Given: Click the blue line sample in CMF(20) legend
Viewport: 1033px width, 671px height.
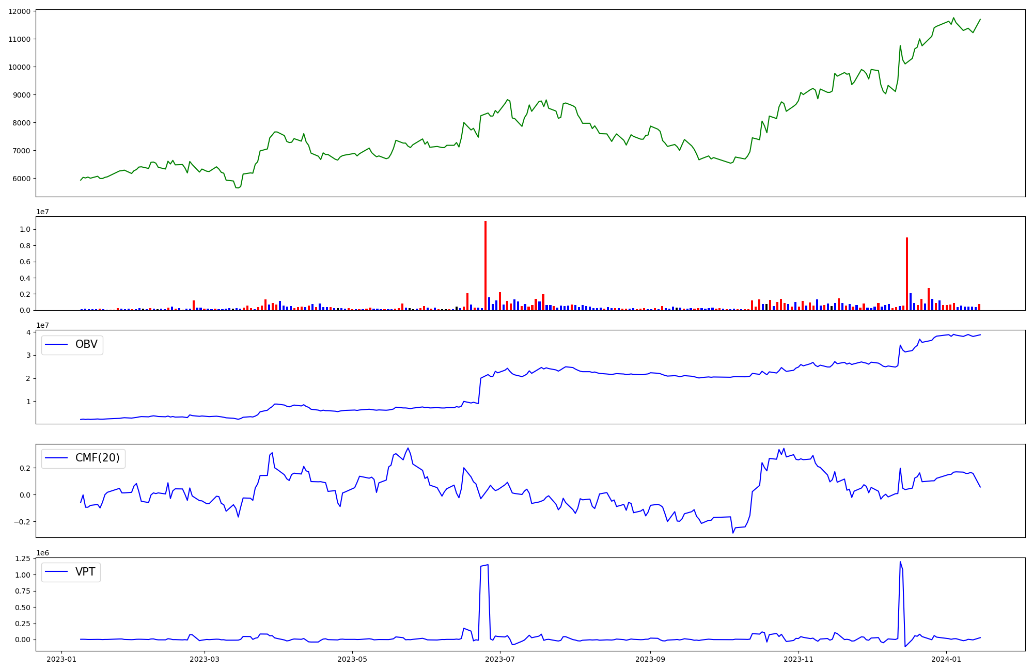Looking at the screenshot, I should [x=57, y=458].
